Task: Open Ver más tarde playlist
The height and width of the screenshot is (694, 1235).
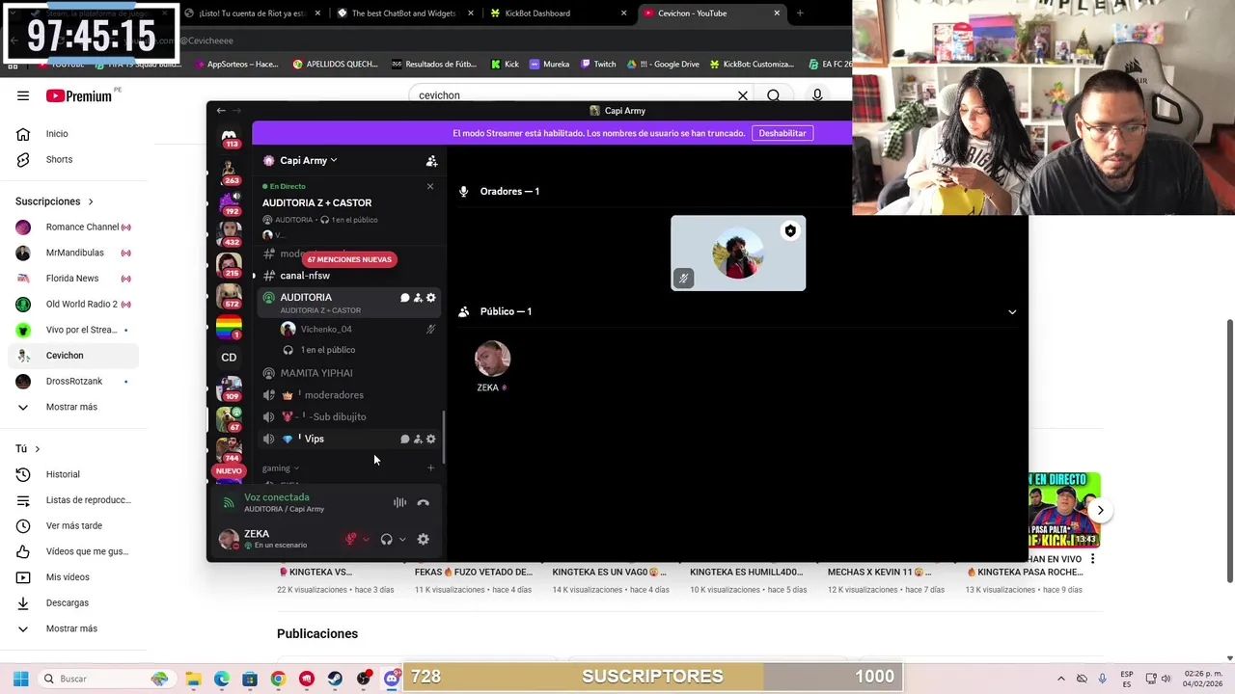Action: [73, 526]
